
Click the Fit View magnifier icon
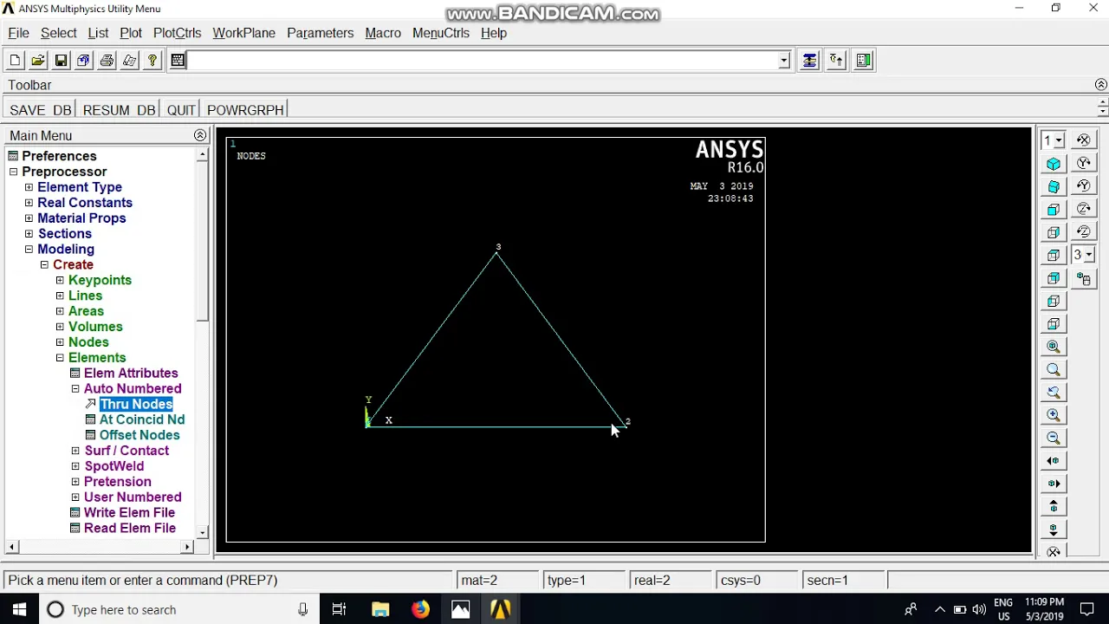coord(1054,347)
